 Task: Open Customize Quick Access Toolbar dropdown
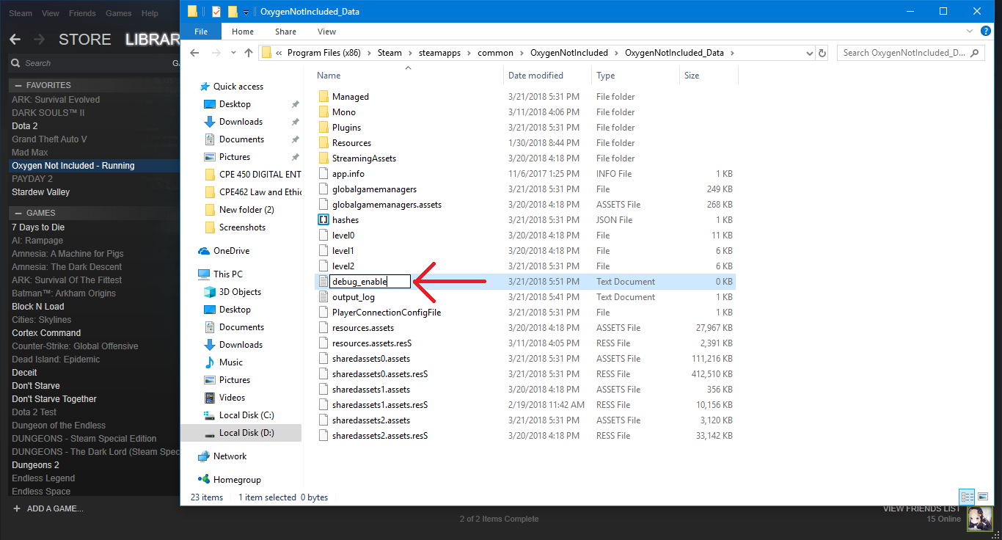pyautogui.click(x=246, y=12)
